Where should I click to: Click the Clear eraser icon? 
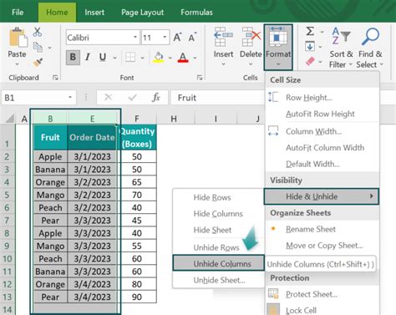coord(310,61)
